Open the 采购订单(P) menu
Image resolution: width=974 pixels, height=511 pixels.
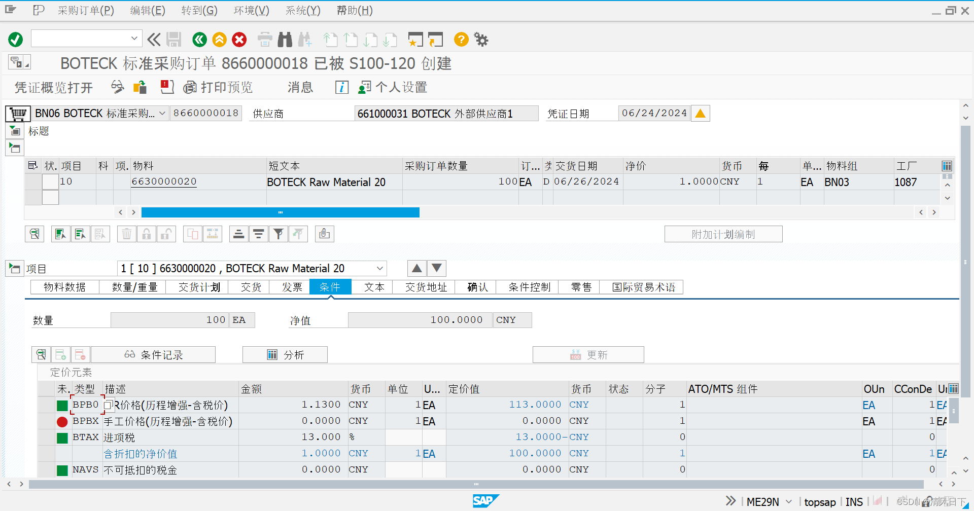pyautogui.click(x=86, y=10)
